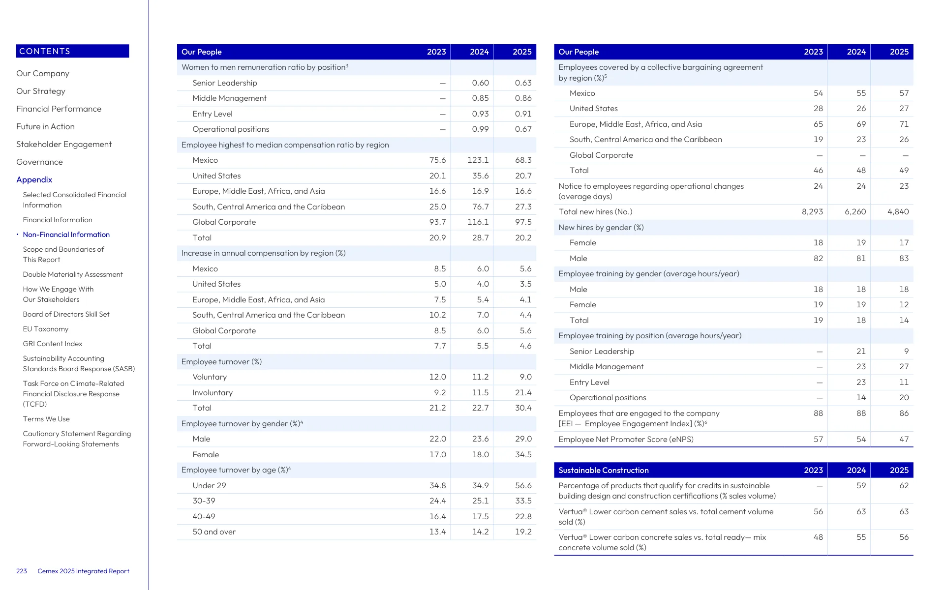This screenshot has height=590, width=945.
Task: Click the Vertua lower carbon cement sales row
Action: 733,517
